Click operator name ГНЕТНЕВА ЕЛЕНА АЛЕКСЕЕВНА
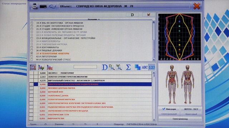The height and width of the screenshot is (128, 229). coord(142,124)
